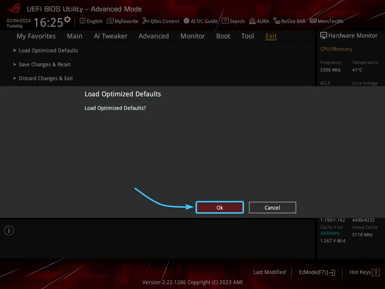Launch Qfan Control fan utility
The height and width of the screenshot is (289, 385).
pos(146,21)
